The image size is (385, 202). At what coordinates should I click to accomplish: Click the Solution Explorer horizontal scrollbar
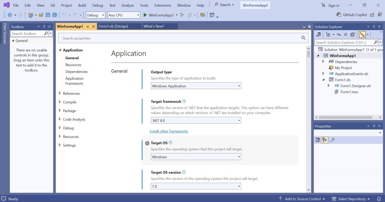click(346, 117)
